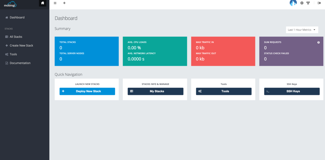Click the Summary heading
This screenshot has height=160, width=325.
point(63,29)
